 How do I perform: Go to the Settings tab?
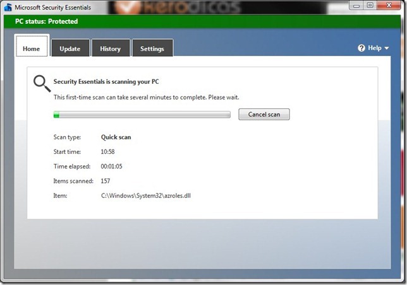click(152, 48)
